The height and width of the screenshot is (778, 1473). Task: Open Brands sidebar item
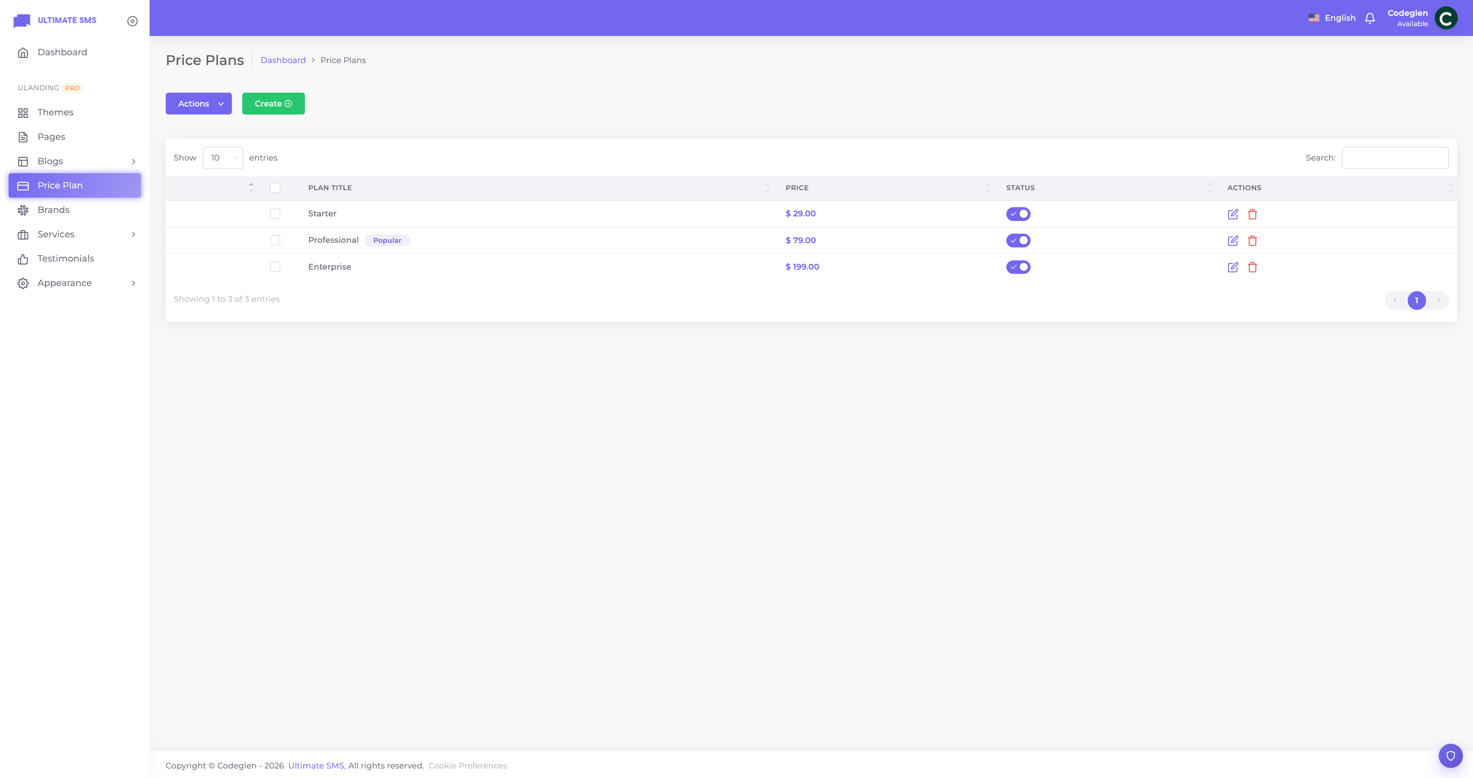click(75, 210)
